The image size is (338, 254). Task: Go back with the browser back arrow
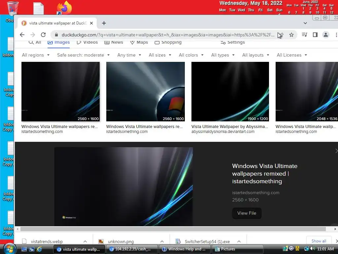coord(22,35)
